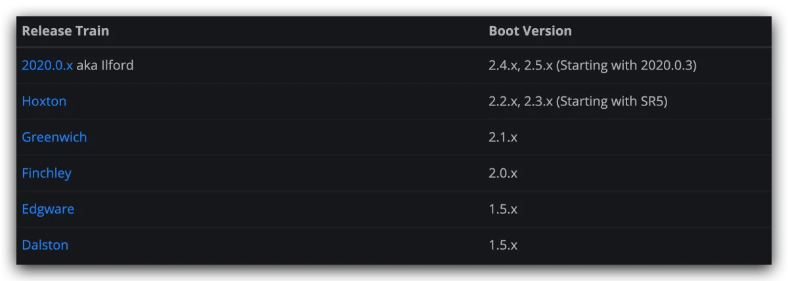
Task: Click the '(Starting with 2020.0.3)' note
Action: point(626,66)
